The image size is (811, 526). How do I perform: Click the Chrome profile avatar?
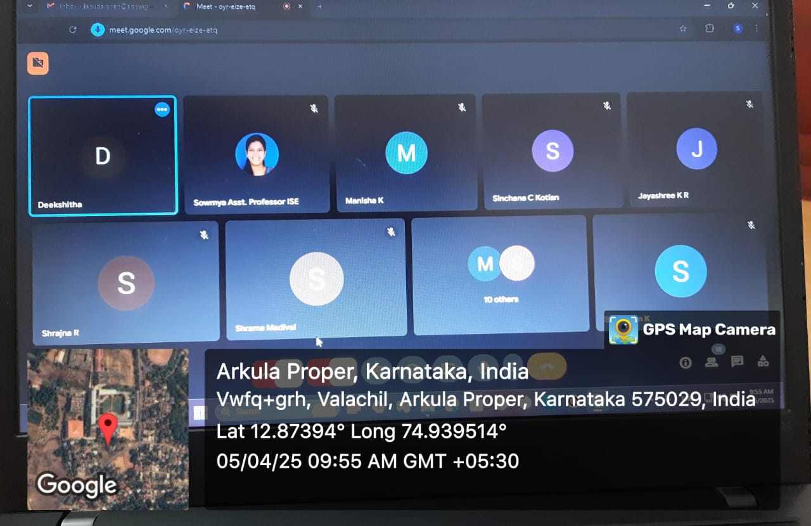[x=738, y=29]
